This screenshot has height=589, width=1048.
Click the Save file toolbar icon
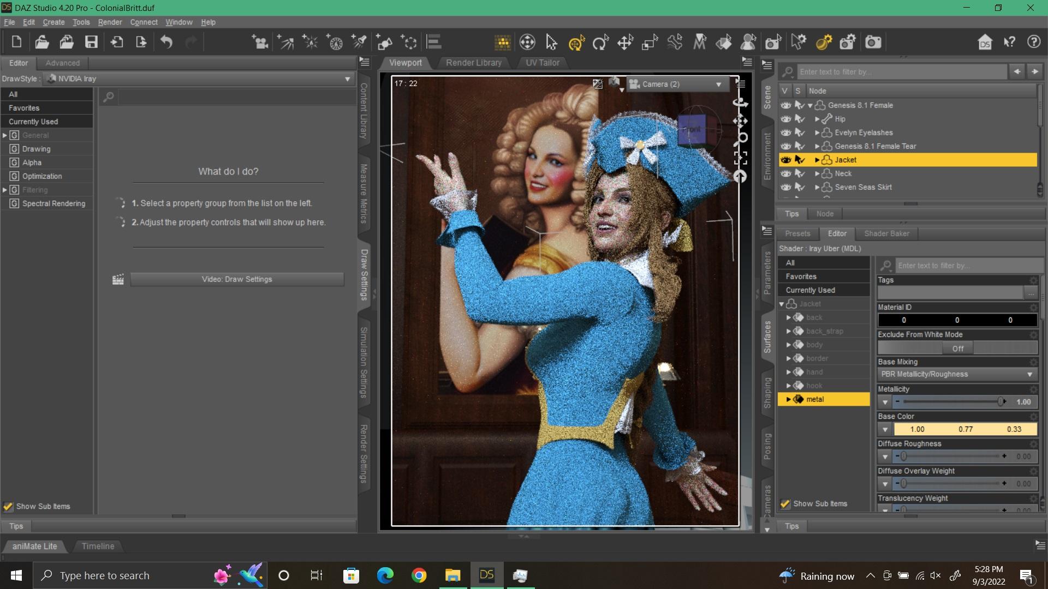coord(91,42)
